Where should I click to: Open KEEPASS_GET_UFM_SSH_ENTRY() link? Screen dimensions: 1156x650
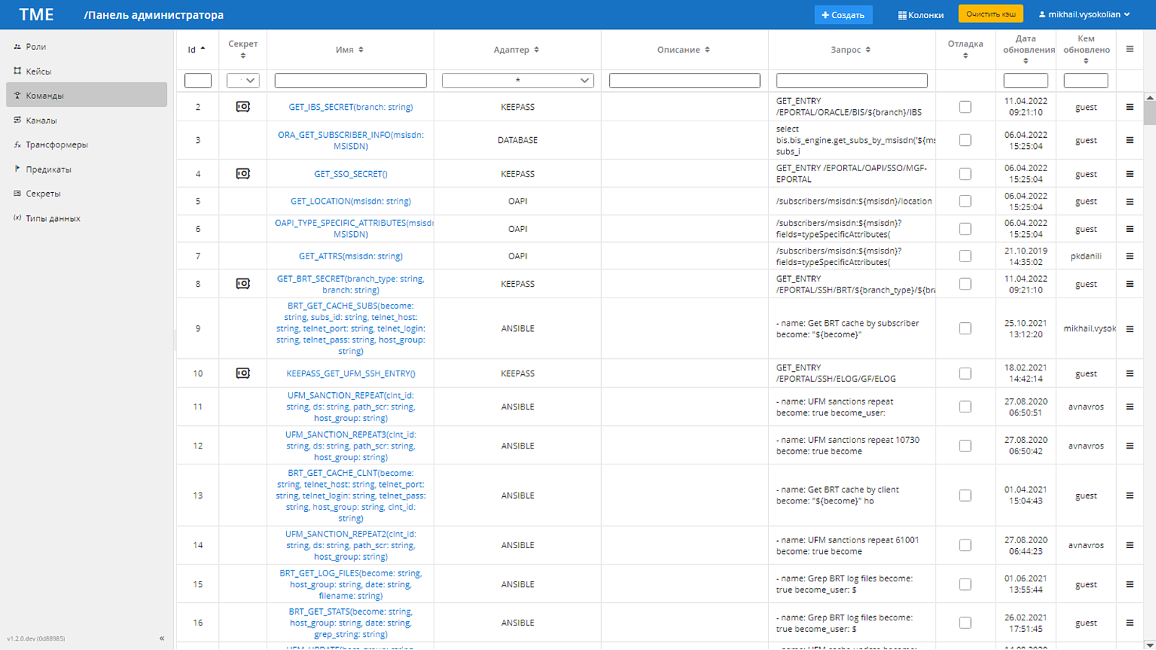(x=350, y=373)
